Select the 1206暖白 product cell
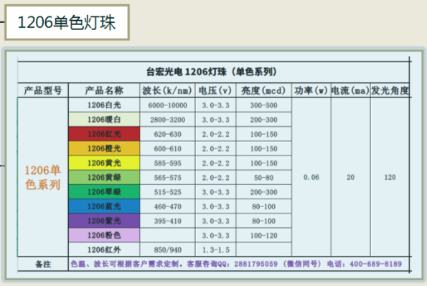Image resolution: width=427 pixels, height=286 pixels. tap(104, 120)
